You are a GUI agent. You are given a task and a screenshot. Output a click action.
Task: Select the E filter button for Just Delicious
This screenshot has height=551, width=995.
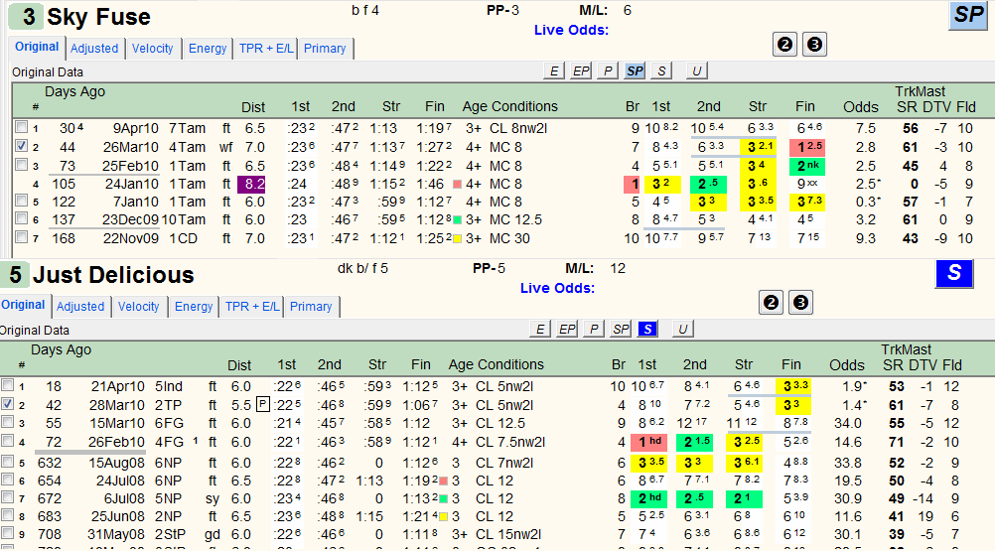point(539,329)
